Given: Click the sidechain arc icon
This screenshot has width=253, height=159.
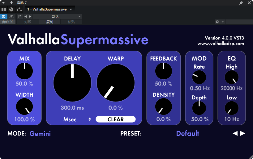Looking at the screenshot, I should pyautogui.click(x=11, y=16).
